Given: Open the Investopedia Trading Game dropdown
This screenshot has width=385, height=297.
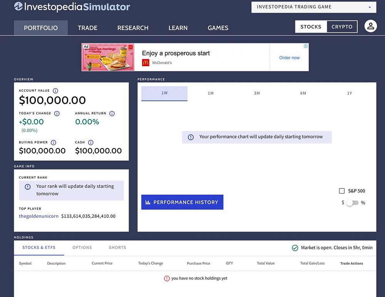Looking at the screenshot, I should (x=314, y=7).
